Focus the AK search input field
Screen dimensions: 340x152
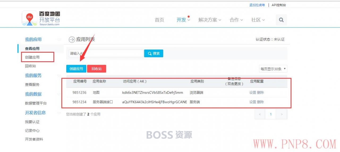pos(106,53)
